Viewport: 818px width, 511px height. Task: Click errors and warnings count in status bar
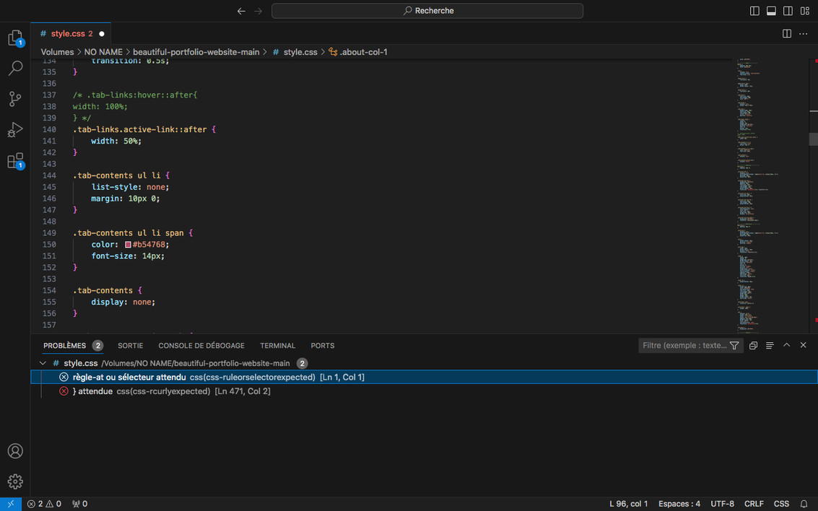tap(44, 504)
